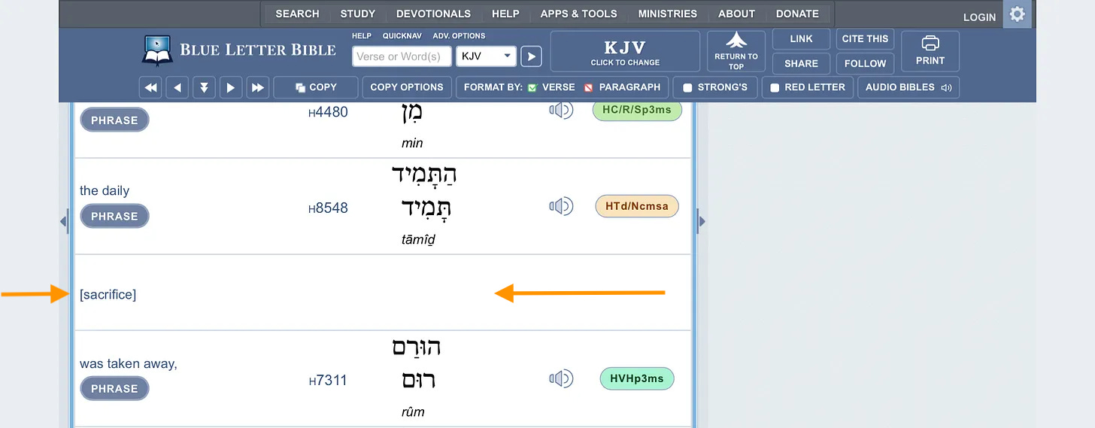The height and width of the screenshot is (428, 1095).
Task: Click the HVHp3ms parsing tag
Action: point(637,378)
